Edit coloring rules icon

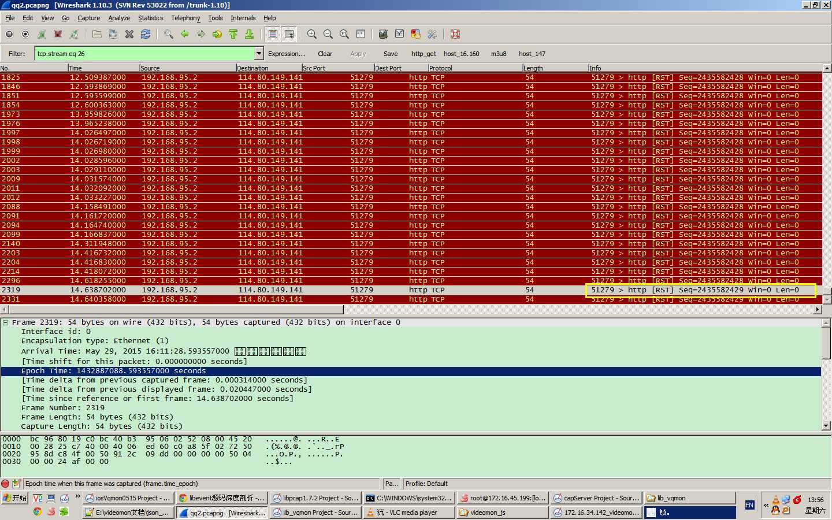coord(415,34)
